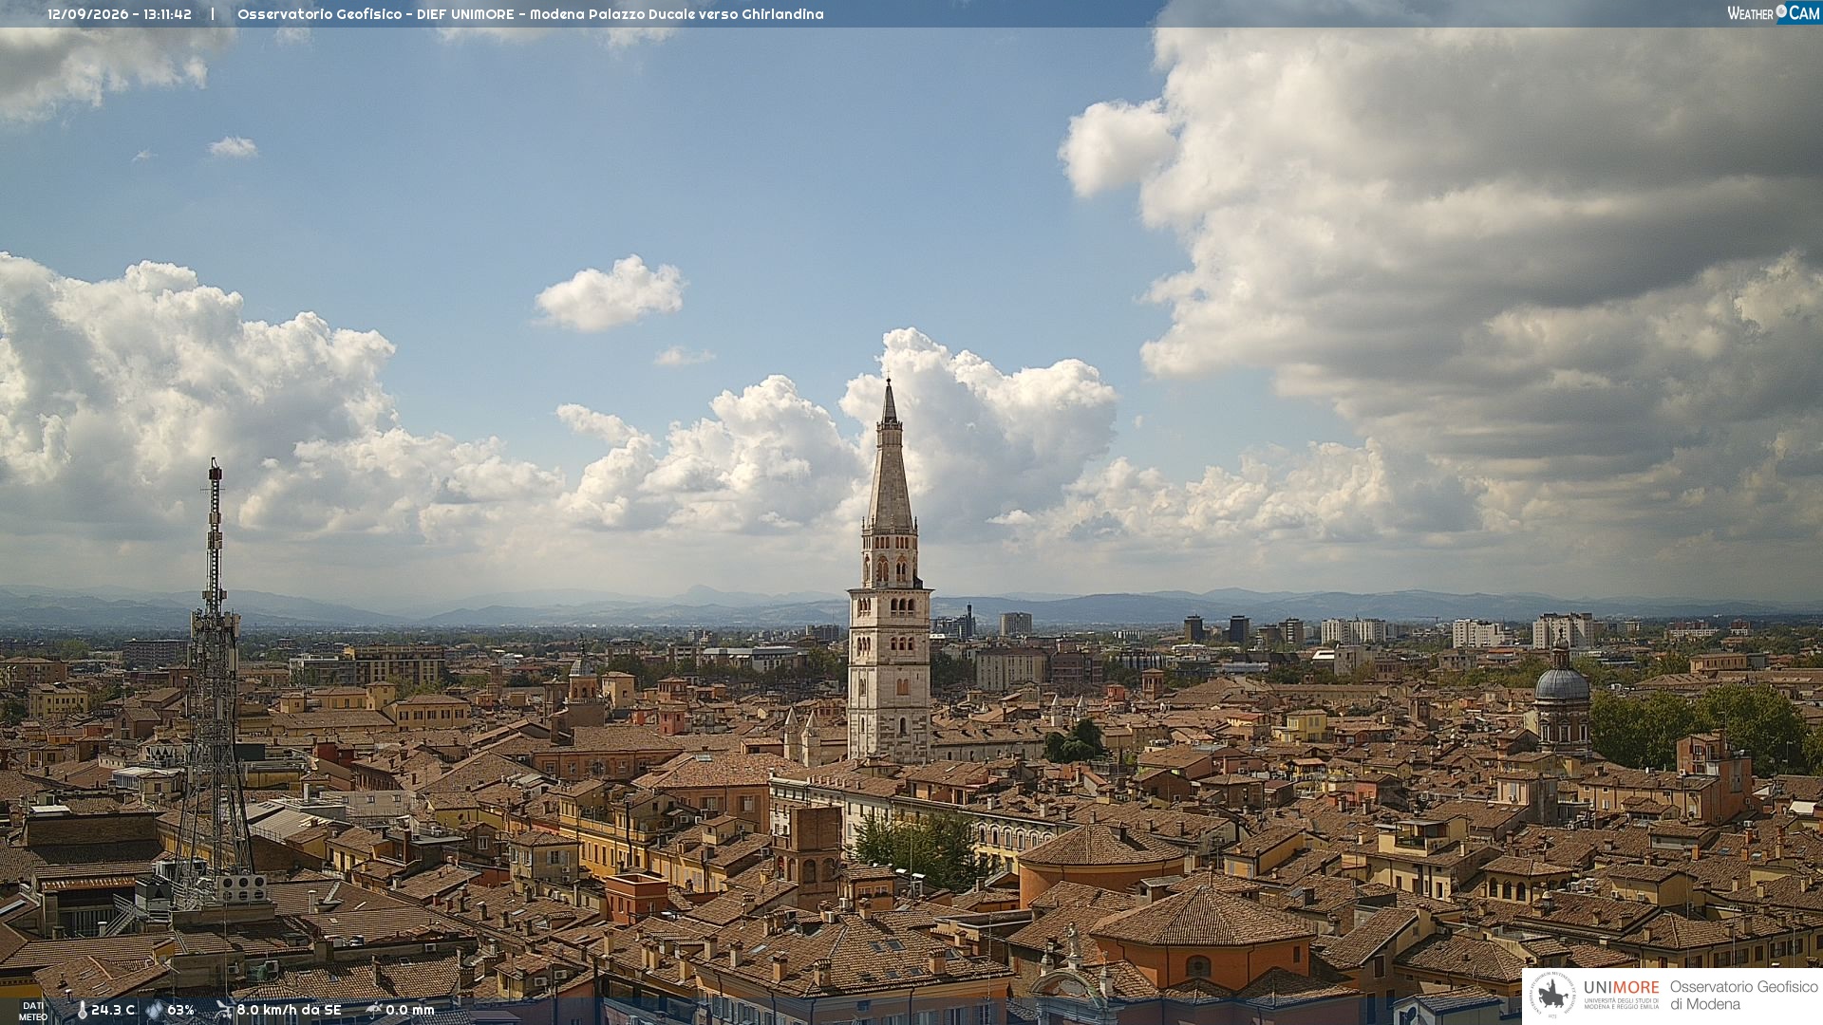Click the 0.0 mm rainfall value
1823x1025 pixels.
coord(410,1011)
